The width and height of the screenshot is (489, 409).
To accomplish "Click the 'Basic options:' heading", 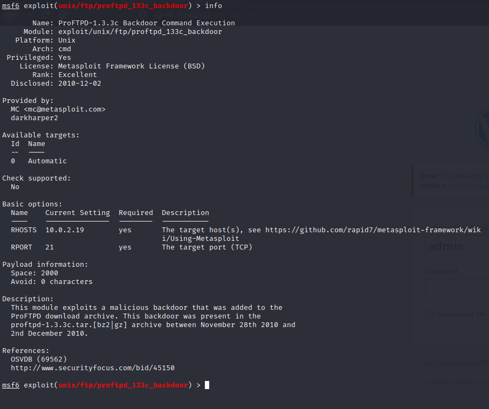I will [32, 204].
